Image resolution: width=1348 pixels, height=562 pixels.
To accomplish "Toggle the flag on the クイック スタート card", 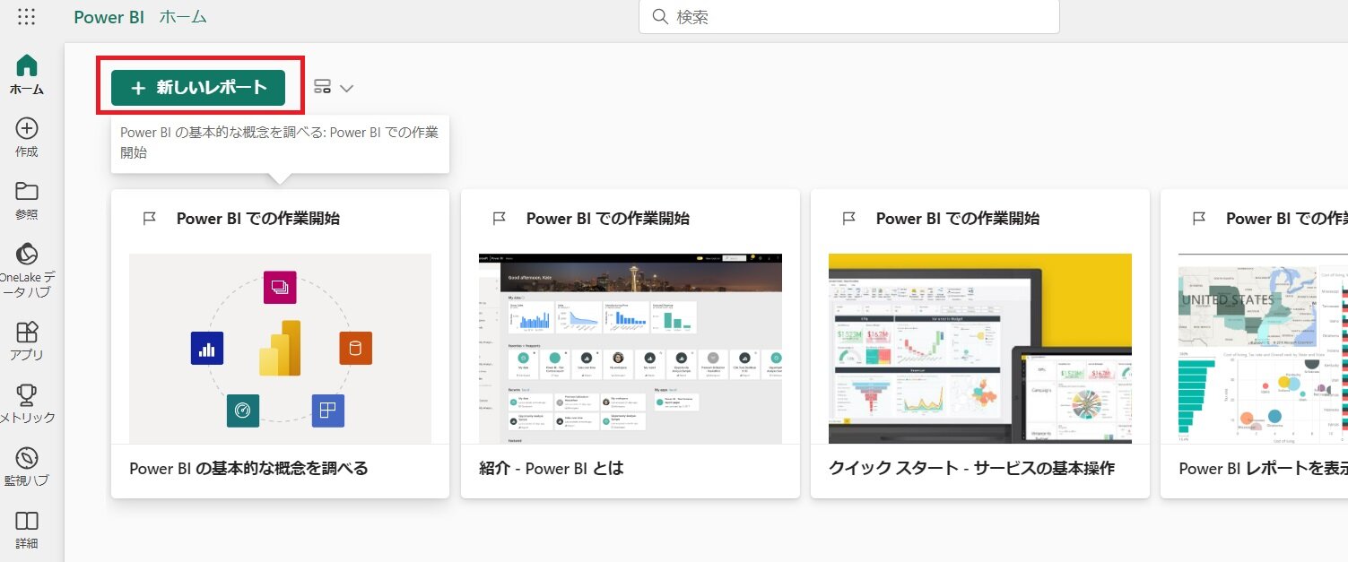I will 848,217.
